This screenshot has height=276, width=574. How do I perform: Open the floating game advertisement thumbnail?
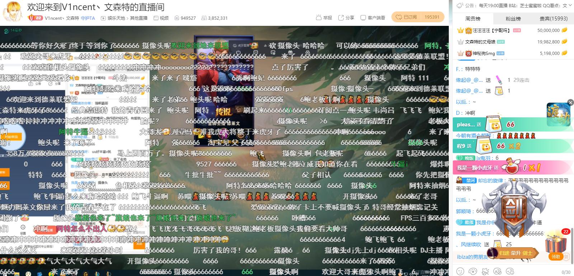558,115
